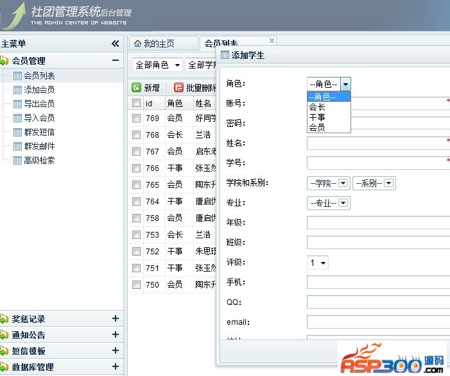Open the --专业-- dropdown
This screenshot has height=376, width=450.
click(329, 203)
